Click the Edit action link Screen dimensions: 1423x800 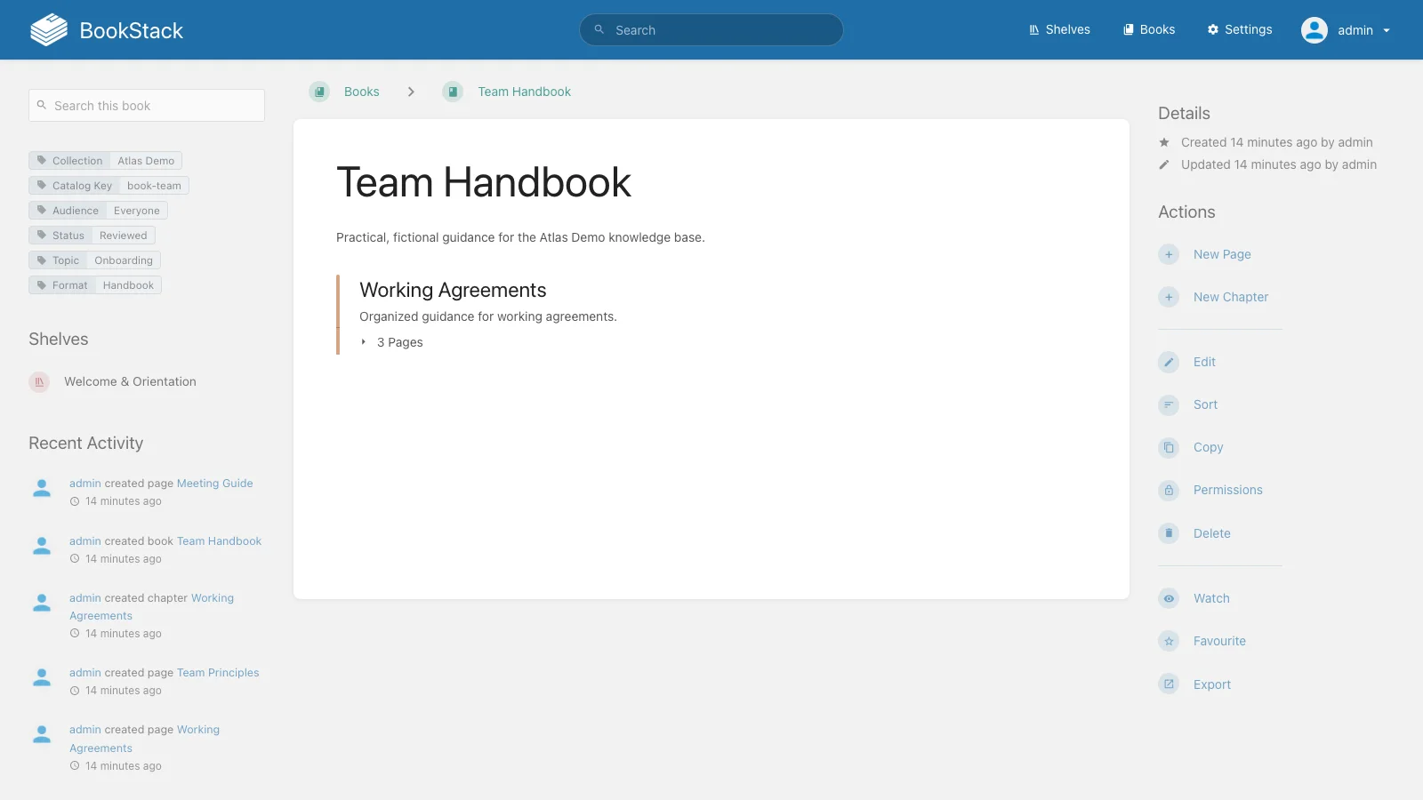coord(1204,362)
